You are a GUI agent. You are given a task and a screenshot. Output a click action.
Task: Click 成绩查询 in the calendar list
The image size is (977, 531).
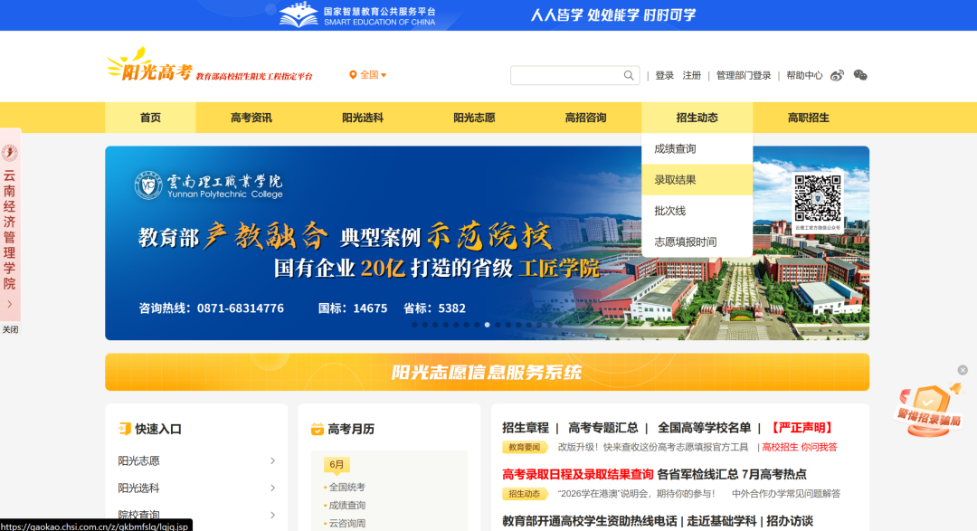347,506
